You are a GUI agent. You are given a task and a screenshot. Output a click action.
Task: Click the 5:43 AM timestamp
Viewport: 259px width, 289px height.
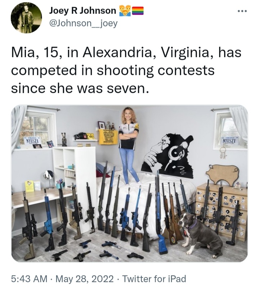pyautogui.click(x=29, y=279)
